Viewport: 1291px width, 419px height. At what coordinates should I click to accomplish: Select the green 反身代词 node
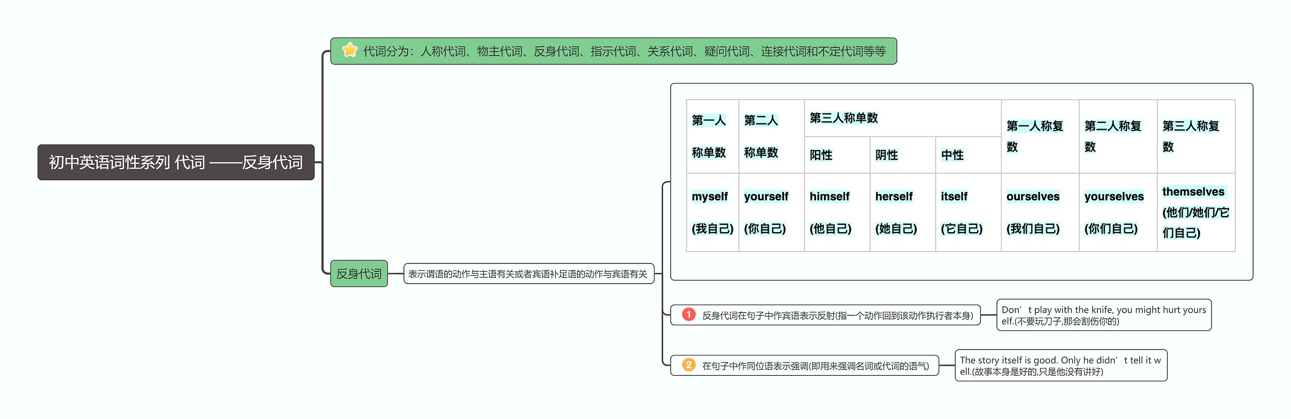tap(359, 273)
